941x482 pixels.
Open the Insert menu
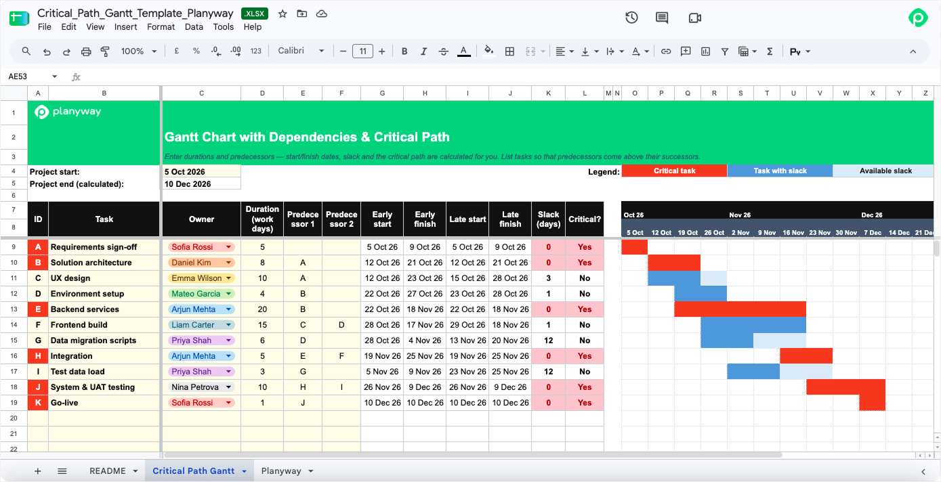click(126, 27)
